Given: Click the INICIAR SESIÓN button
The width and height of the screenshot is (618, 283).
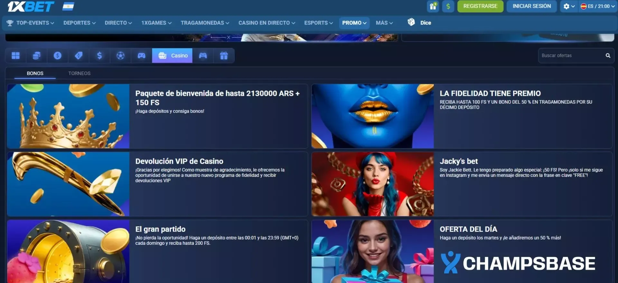Looking at the screenshot, I should 531,6.
